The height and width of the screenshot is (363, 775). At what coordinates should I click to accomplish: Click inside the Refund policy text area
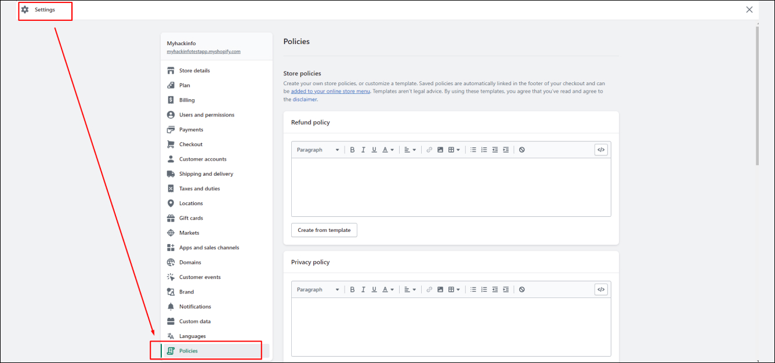[x=451, y=187]
